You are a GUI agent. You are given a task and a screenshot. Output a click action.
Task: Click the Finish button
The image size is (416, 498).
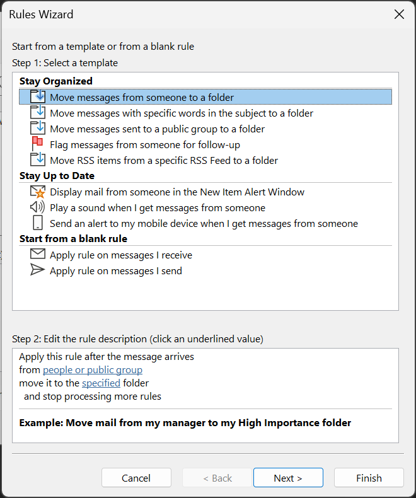369,478
